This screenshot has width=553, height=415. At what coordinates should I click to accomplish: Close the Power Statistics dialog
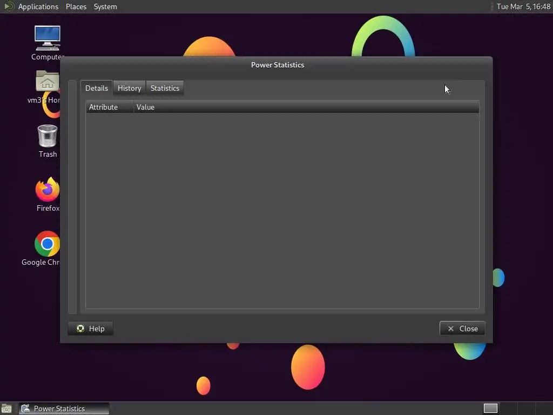click(462, 329)
